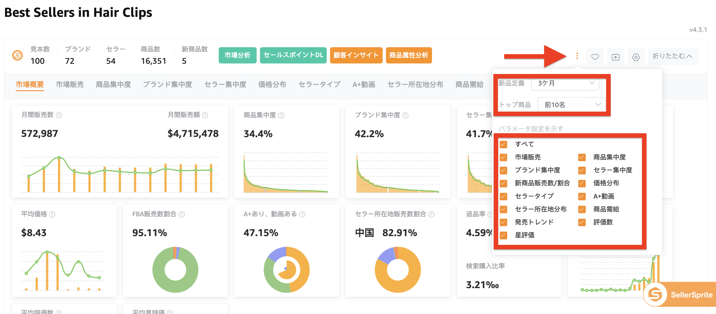Open the three-dot more options menu
This screenshot has height=314, width=716.
click(x=577, y=56)
